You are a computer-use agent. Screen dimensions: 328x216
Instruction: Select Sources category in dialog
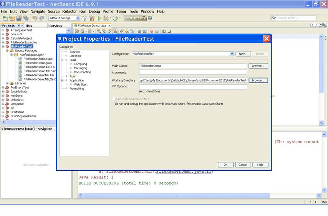(75, 51)
